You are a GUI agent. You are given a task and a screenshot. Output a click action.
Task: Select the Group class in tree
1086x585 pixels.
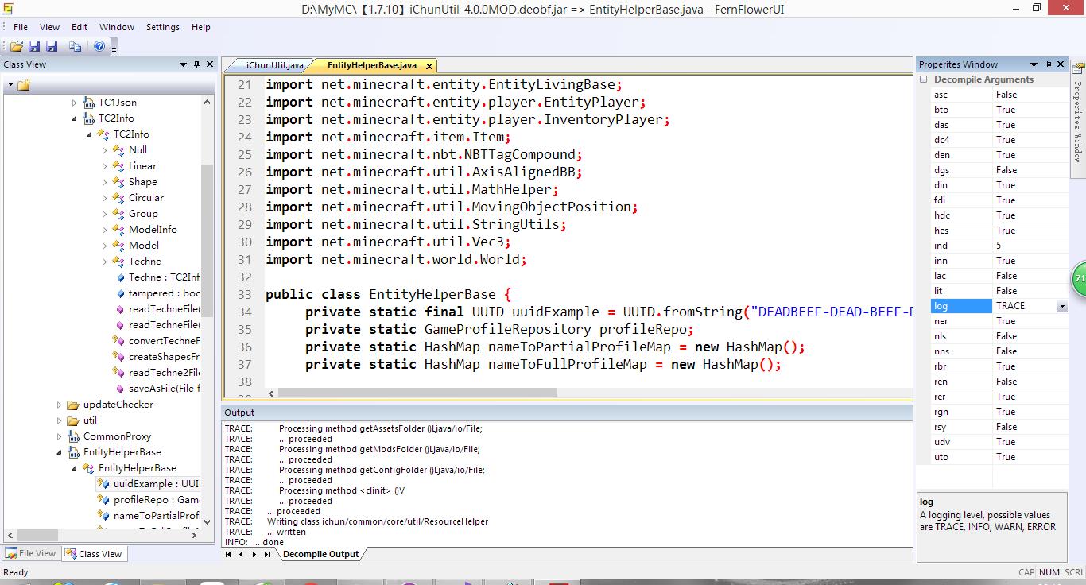[x=143, y=214]
